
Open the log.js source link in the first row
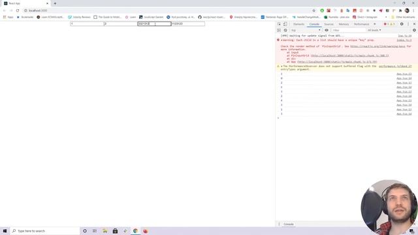(405, 35)
